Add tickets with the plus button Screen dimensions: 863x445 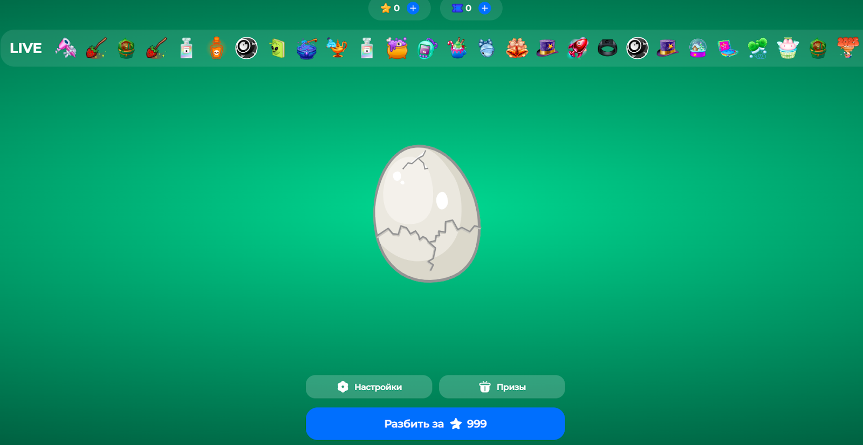coord(485,8)
